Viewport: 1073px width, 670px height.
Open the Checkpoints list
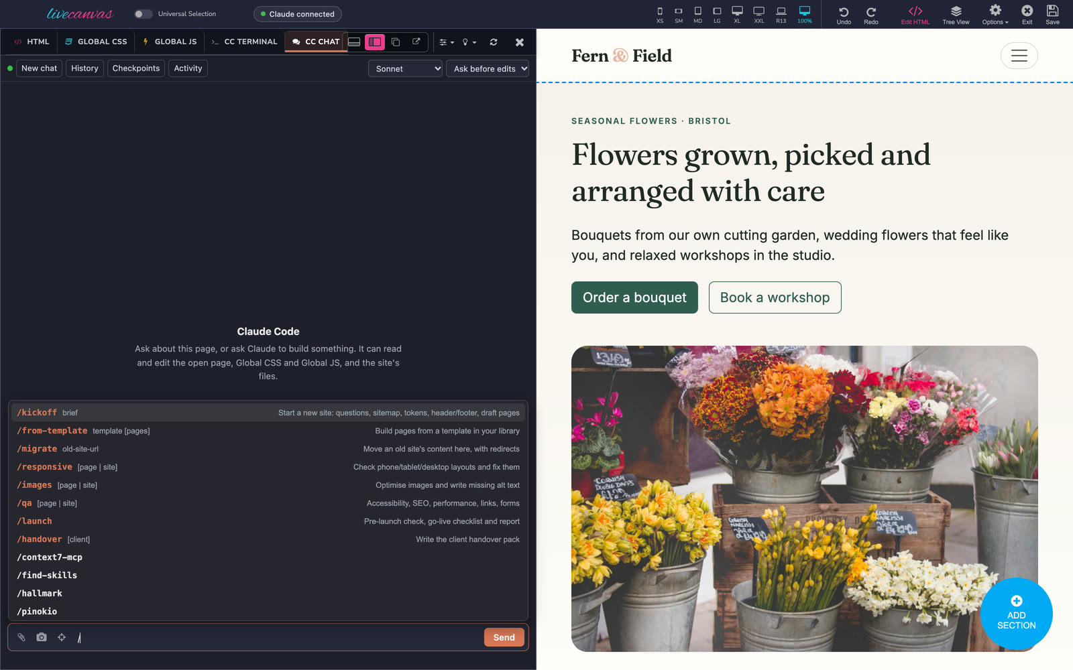[x=136, y=68]
